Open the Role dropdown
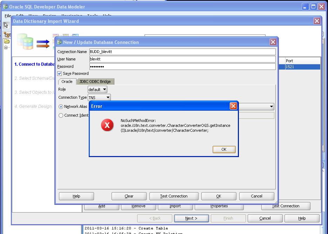The width and height of the screenshot is (328, 234). 97,90
